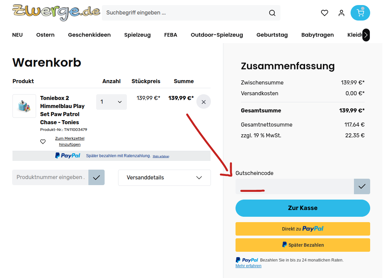Toggle the heart to favorite the Toniebox product
385x278 pixels.
click(43, 141)
